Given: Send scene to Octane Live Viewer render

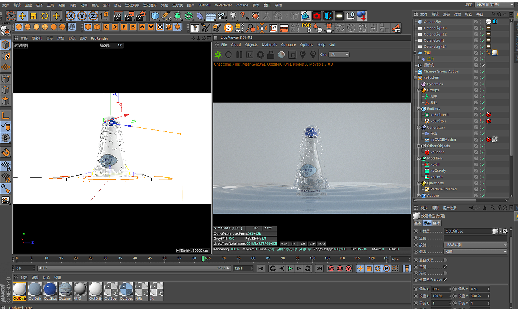Looking at the screenshot, I should coord(218,55).
